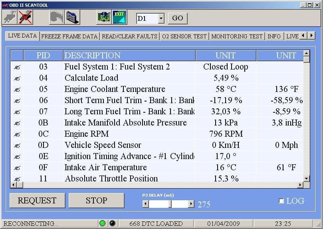Screen dimensions: 323x229
Task: Click the green circuit board icon
Action: tap(104, 18)
